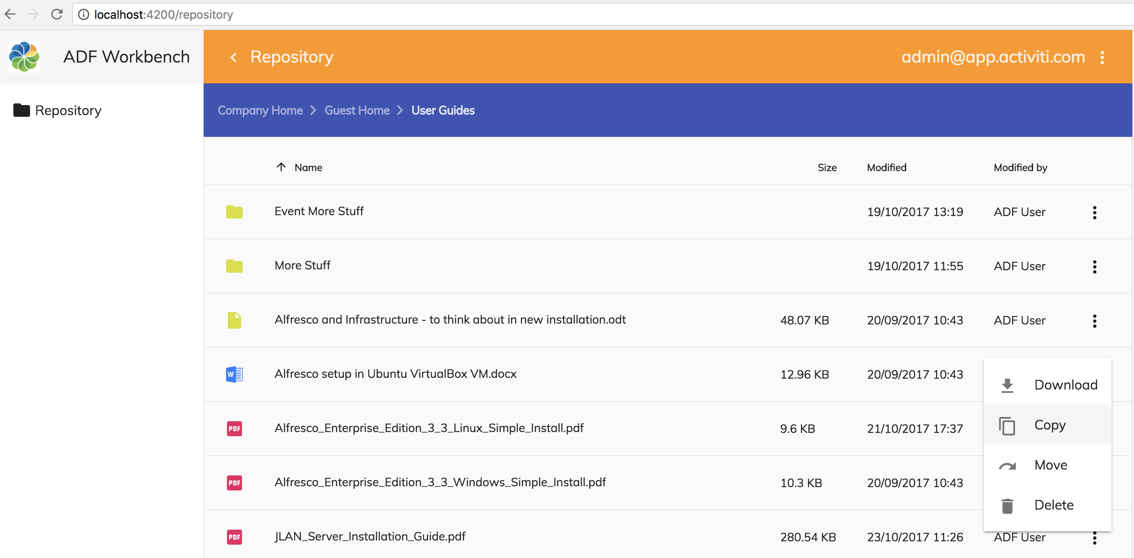Viewport: 1134px width, 558px height.
Task: Reload the page with the refresh icon
Action: 57,15
